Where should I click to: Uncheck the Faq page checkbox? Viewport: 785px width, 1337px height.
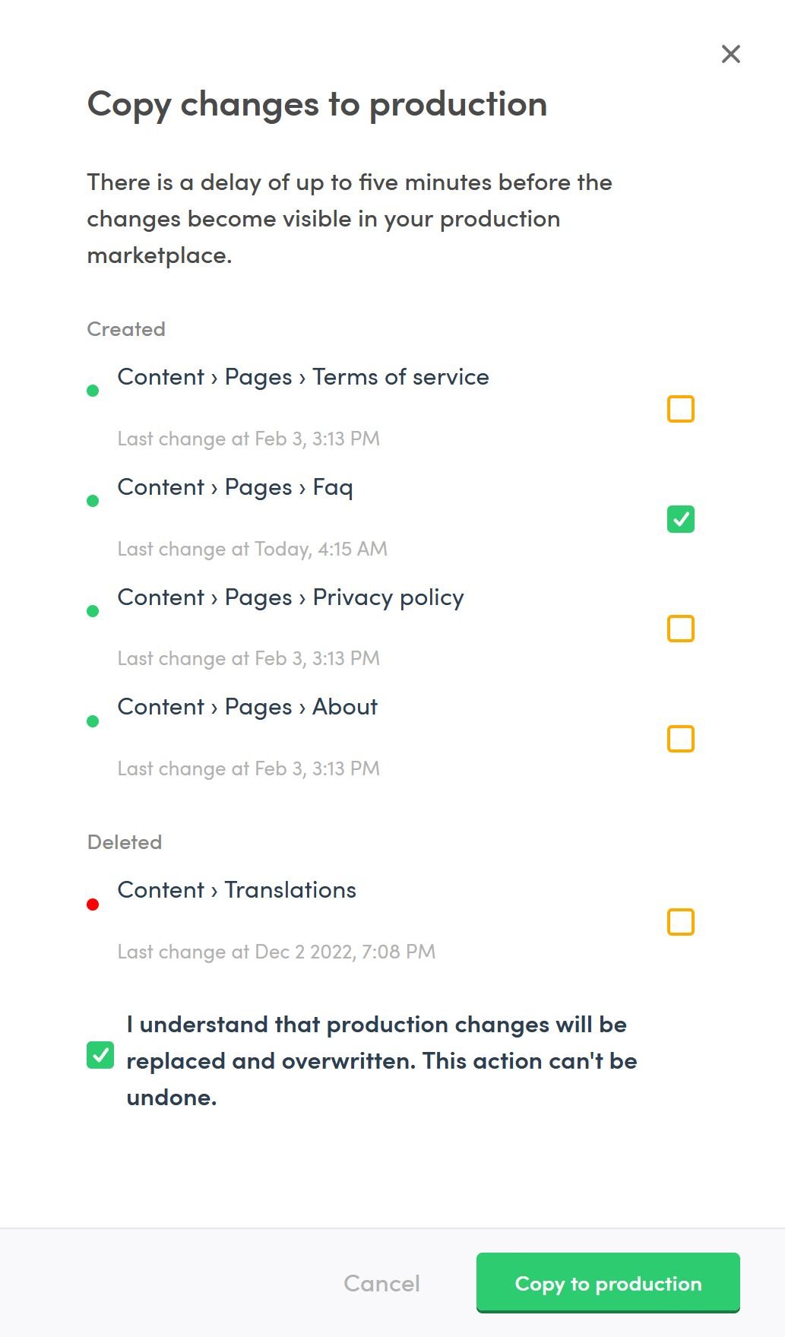(x=680, y=519)
